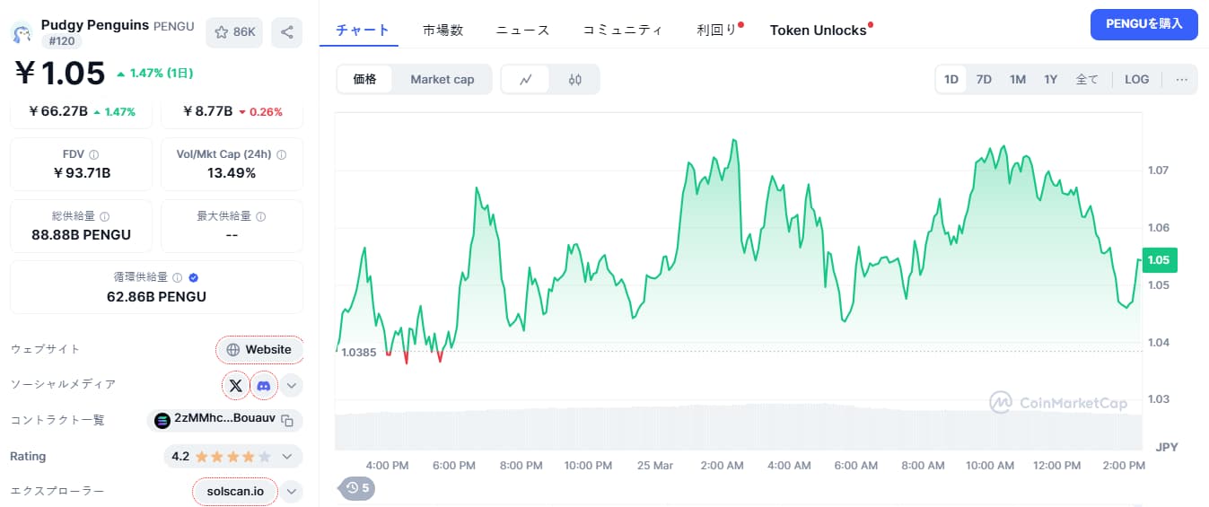Expand the Rating 4.2 dropdown chevron

(287, 456)
